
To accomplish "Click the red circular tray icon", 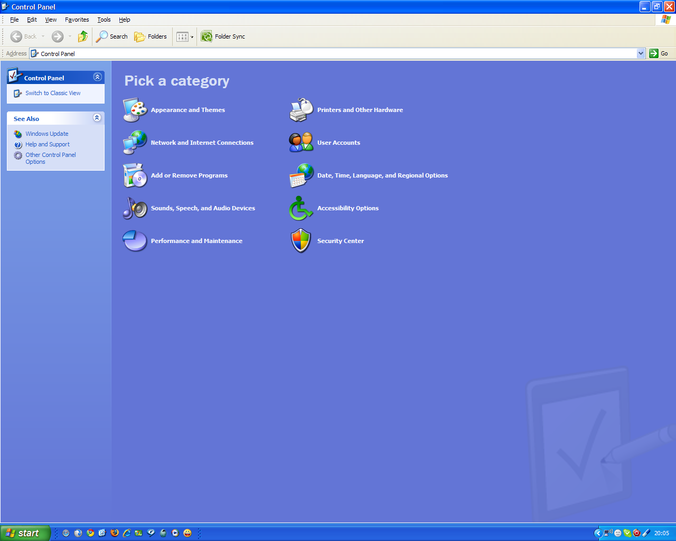I will (x=637, y=533).
